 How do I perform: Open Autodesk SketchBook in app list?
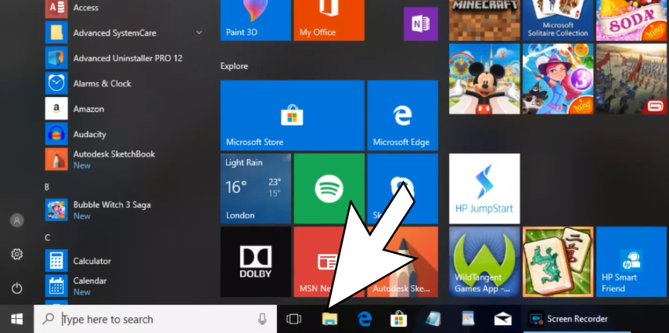pos(124,159)
